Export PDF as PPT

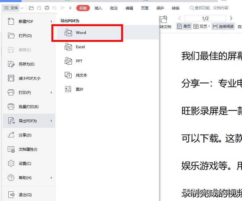(x=107, y=61)
